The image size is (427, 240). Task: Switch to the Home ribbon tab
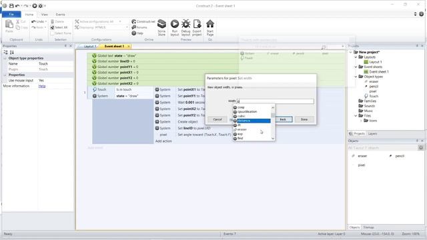pyautogui.click(x=29, y=15)
